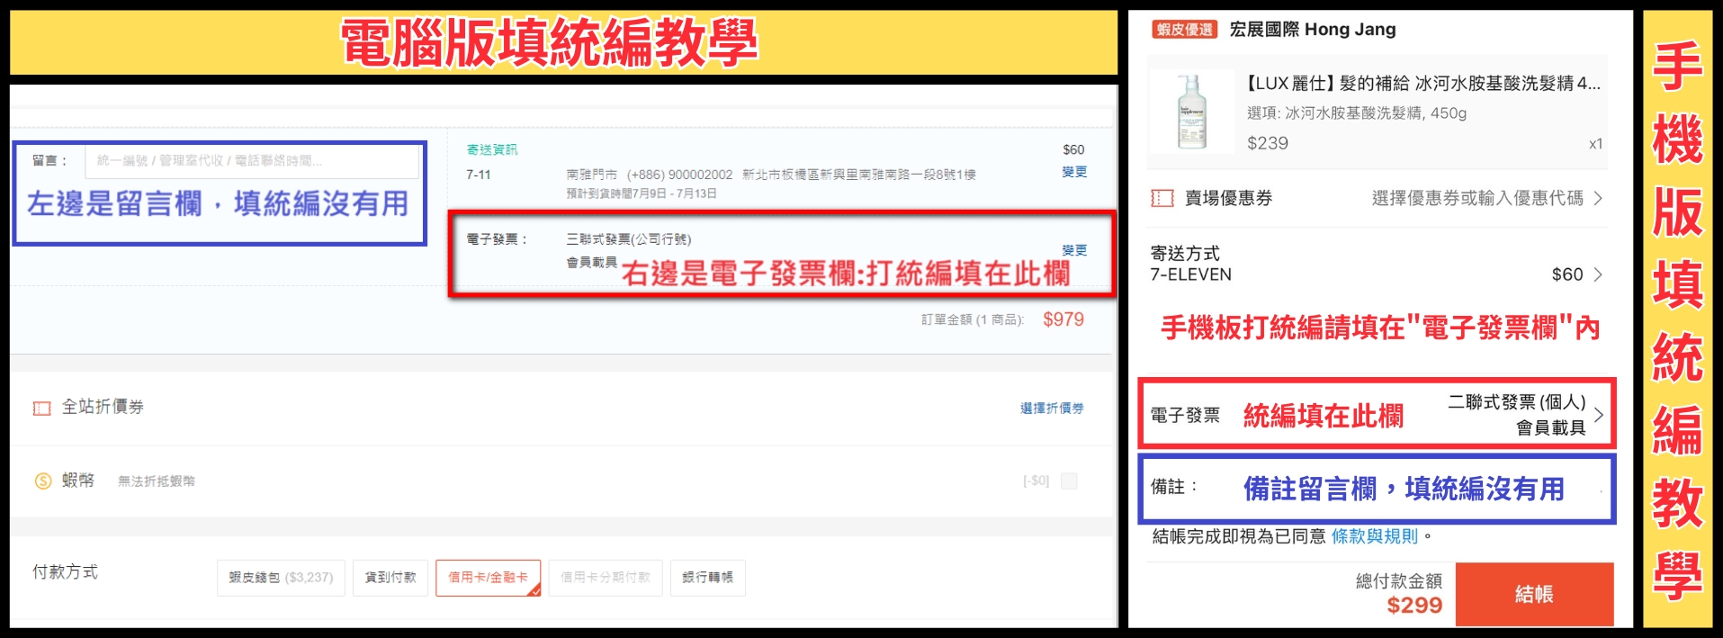Viewport: 1723px width, 638px height.
Task: Click the 留言 message input field
Action: [x=252, y=161]
